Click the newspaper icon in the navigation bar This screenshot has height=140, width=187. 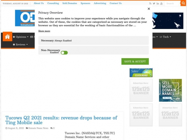pos(31,37)
